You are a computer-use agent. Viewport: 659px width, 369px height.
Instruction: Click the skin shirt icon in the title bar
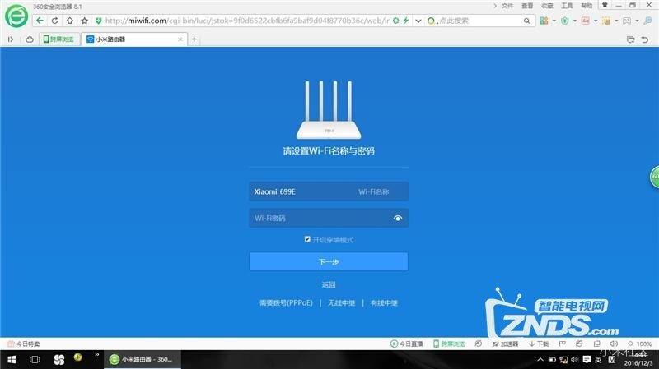tap(605, 5)
